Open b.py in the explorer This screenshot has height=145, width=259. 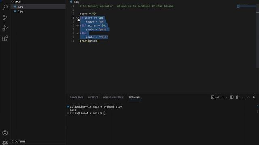pyautogui.click(x=38, y=11)
